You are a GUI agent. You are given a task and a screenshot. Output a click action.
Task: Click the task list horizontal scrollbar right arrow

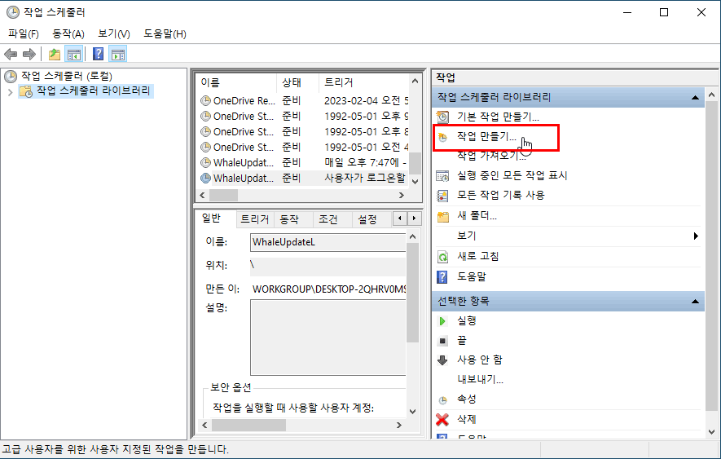coord(402,195)
